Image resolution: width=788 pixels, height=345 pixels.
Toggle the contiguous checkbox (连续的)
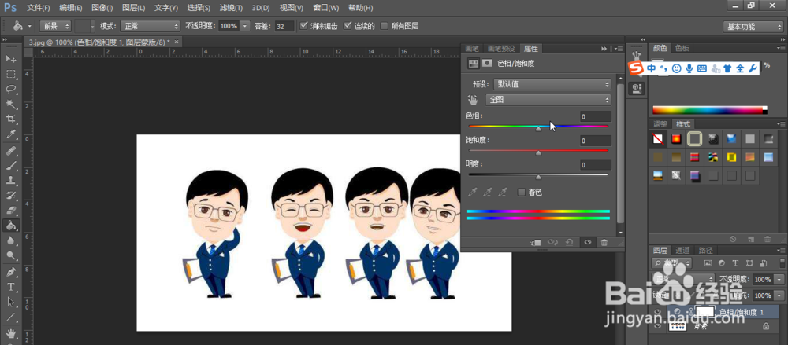pyautogui.click(x=348, y=26)
